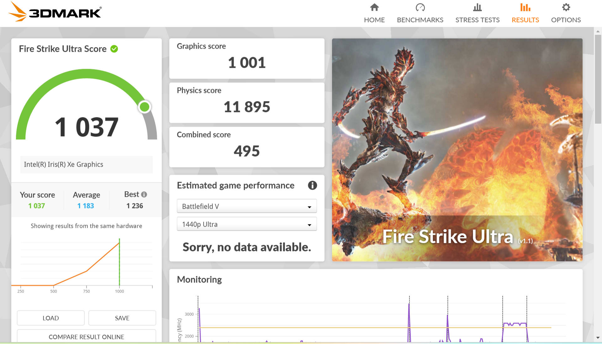This screenshot has height=344, width=602.
Task: Click the Combined score value 495
Action: tap(247, 151)
